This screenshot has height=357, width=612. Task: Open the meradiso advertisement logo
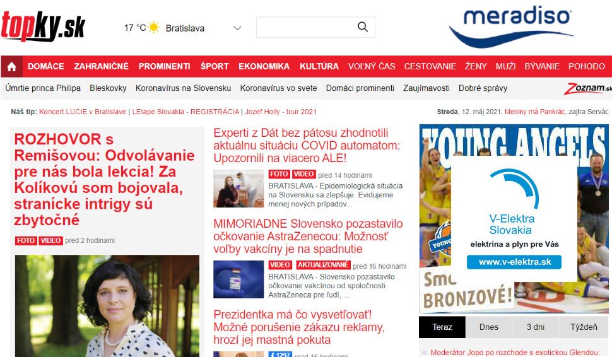click(511, 27)
